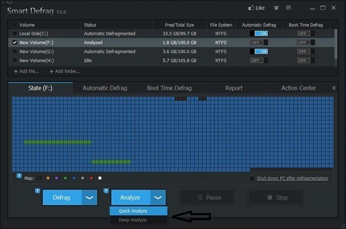Collapse panel with double-chevron icon

334,88
